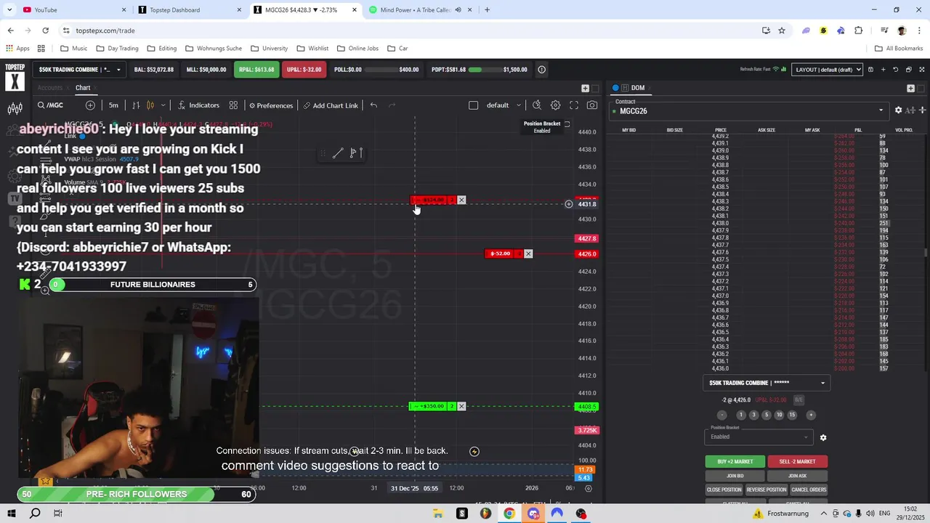Open chart settings gear icon

[x=556, y=105]
